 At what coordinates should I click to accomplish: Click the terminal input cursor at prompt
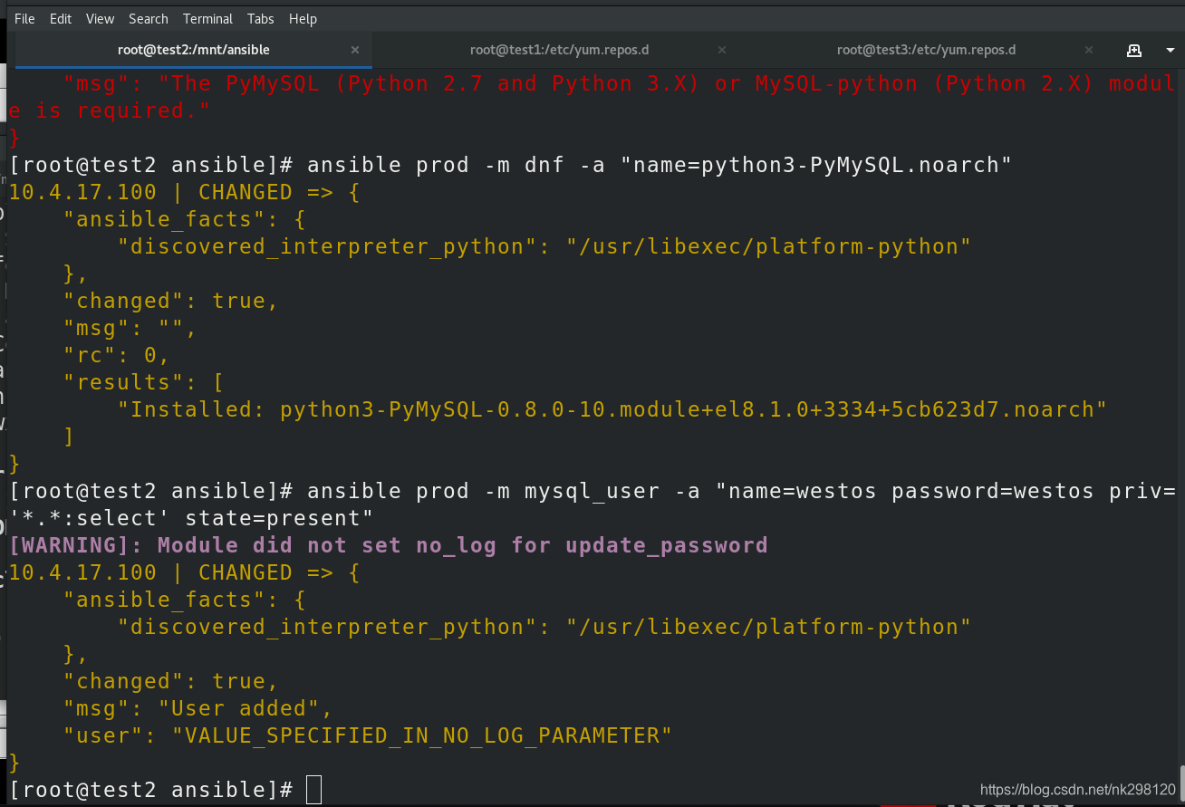(313, 790)
